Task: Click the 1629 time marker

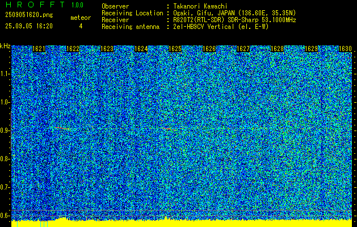Action: 311,49
